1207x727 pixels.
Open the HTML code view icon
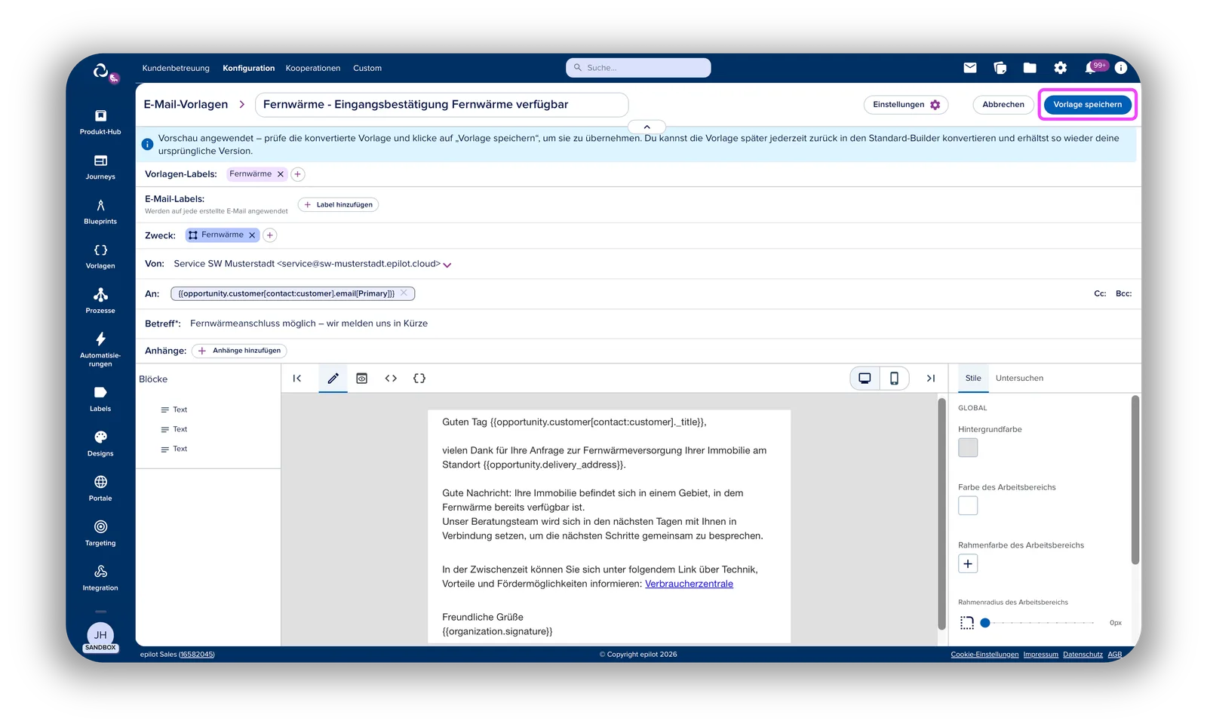(391, 379)
